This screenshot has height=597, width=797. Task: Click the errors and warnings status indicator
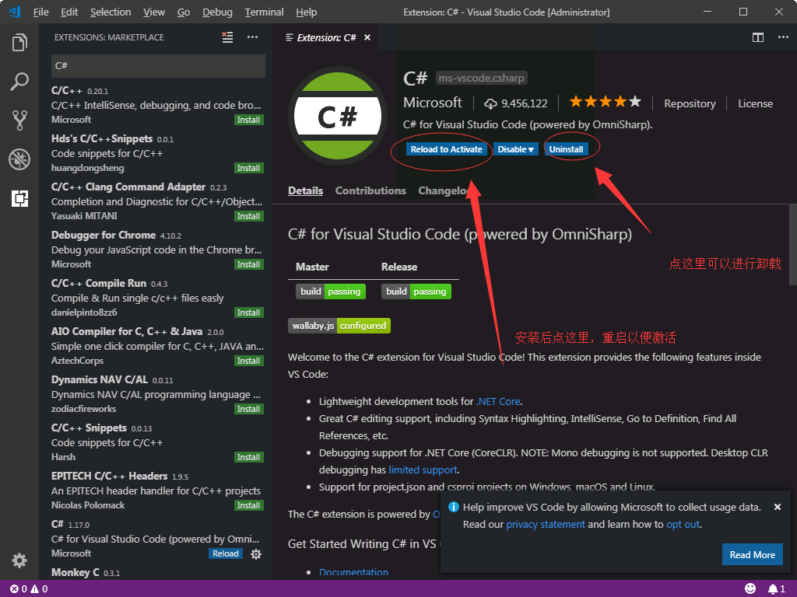tap(29, 589)
